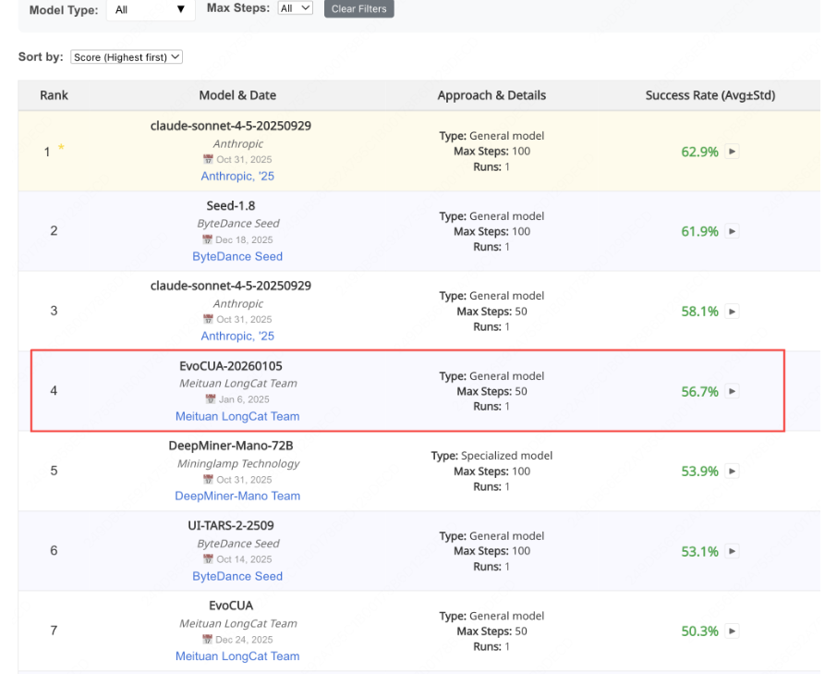Click calendar icon beside Dec 18, 2025
Screen dimensions: 837x674
coord(208,239)
